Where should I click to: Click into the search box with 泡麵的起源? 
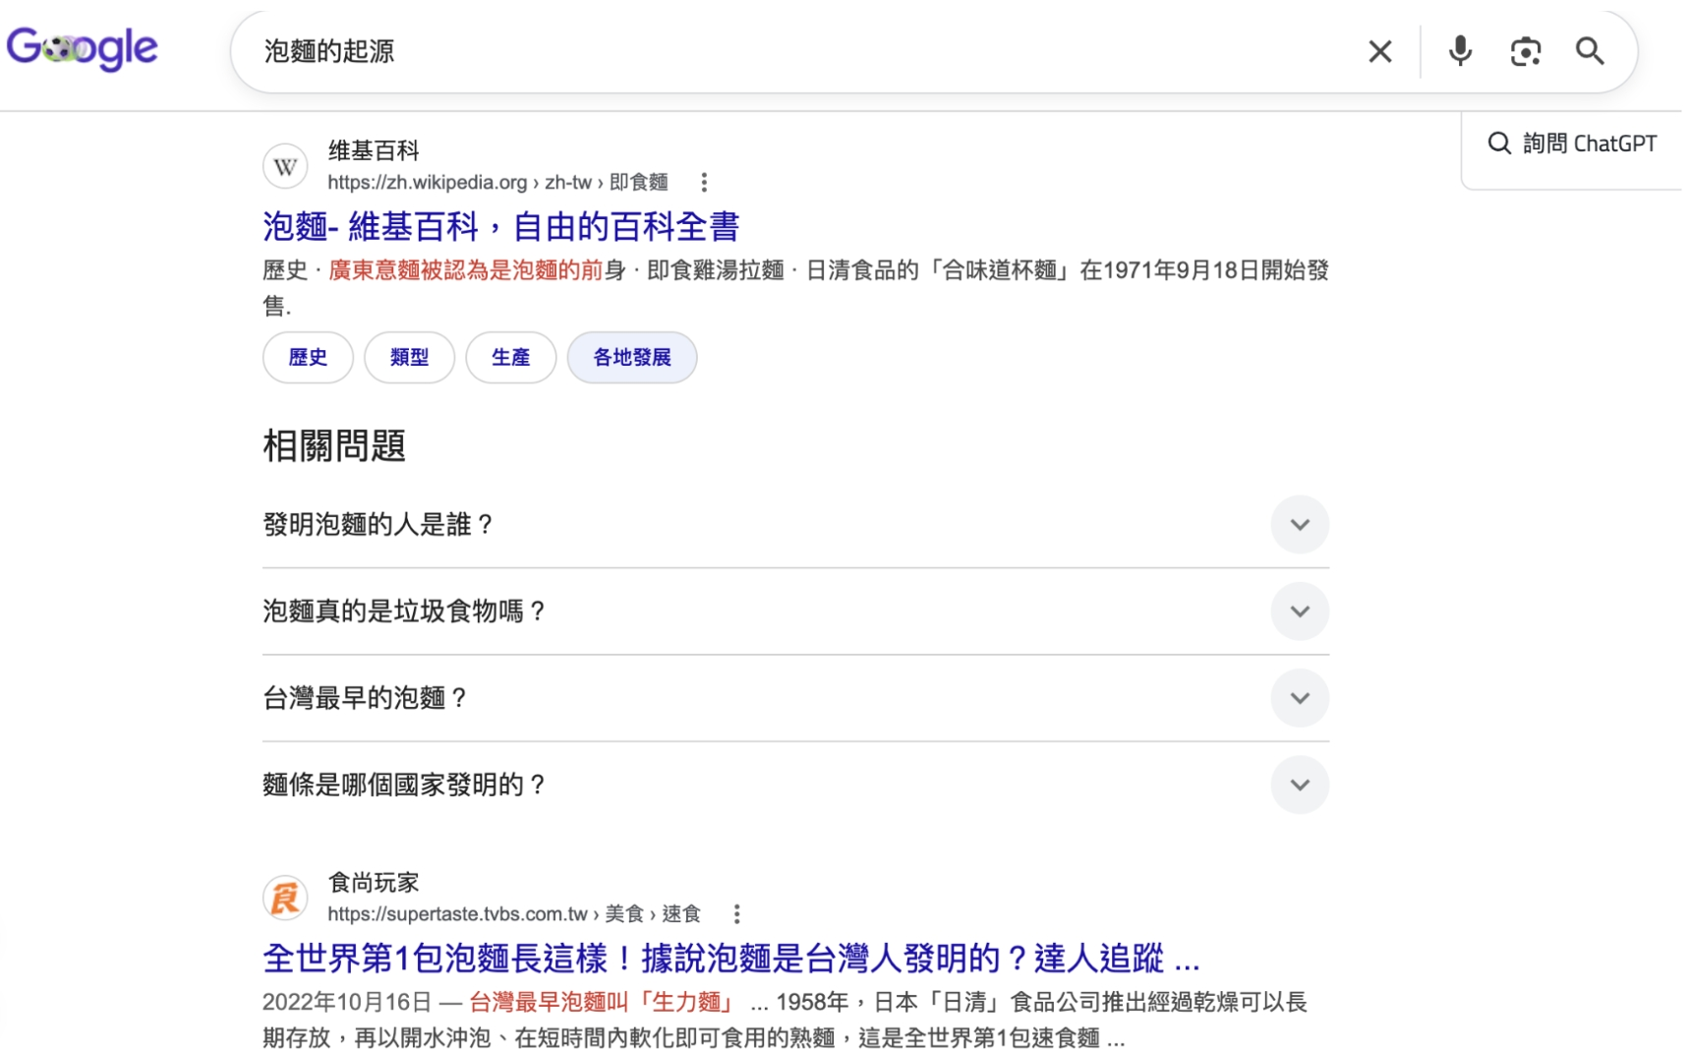pyautogui.click(x=806, y=51)
